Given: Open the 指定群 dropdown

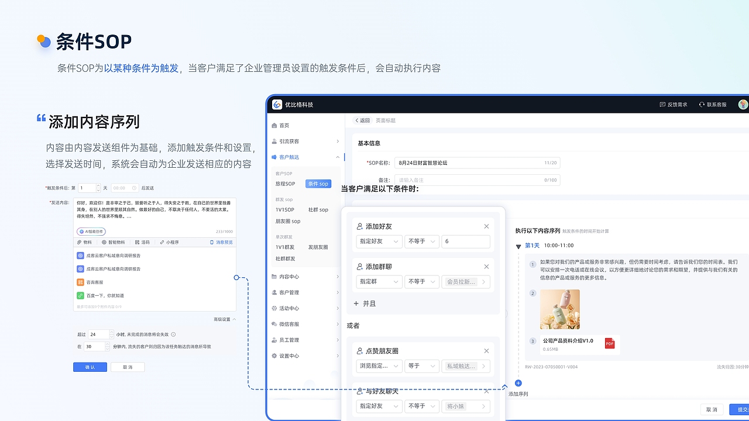Looking at the screenshot, I should tap(379, 282).
